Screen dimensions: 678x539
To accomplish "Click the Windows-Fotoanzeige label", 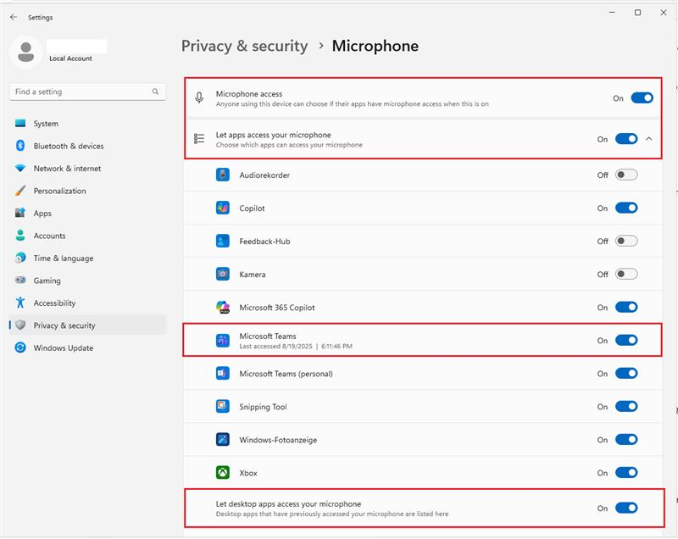I will point(278,440).
